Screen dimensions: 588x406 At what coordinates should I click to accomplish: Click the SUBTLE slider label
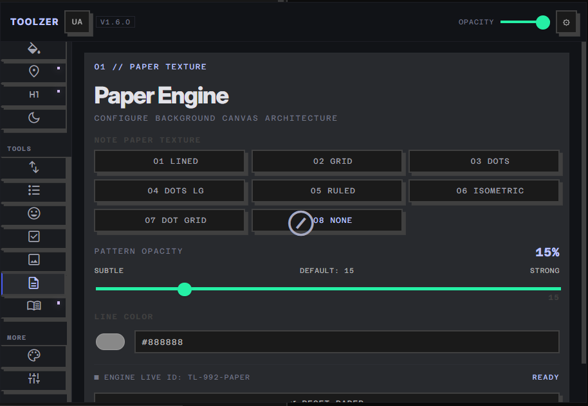[x=109, y=271]
